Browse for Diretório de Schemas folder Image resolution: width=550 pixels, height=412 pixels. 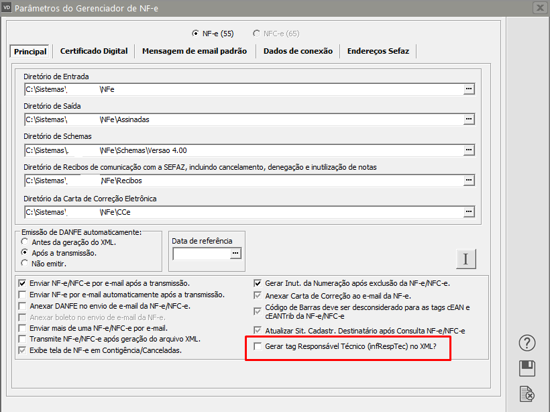coord(469,150)
